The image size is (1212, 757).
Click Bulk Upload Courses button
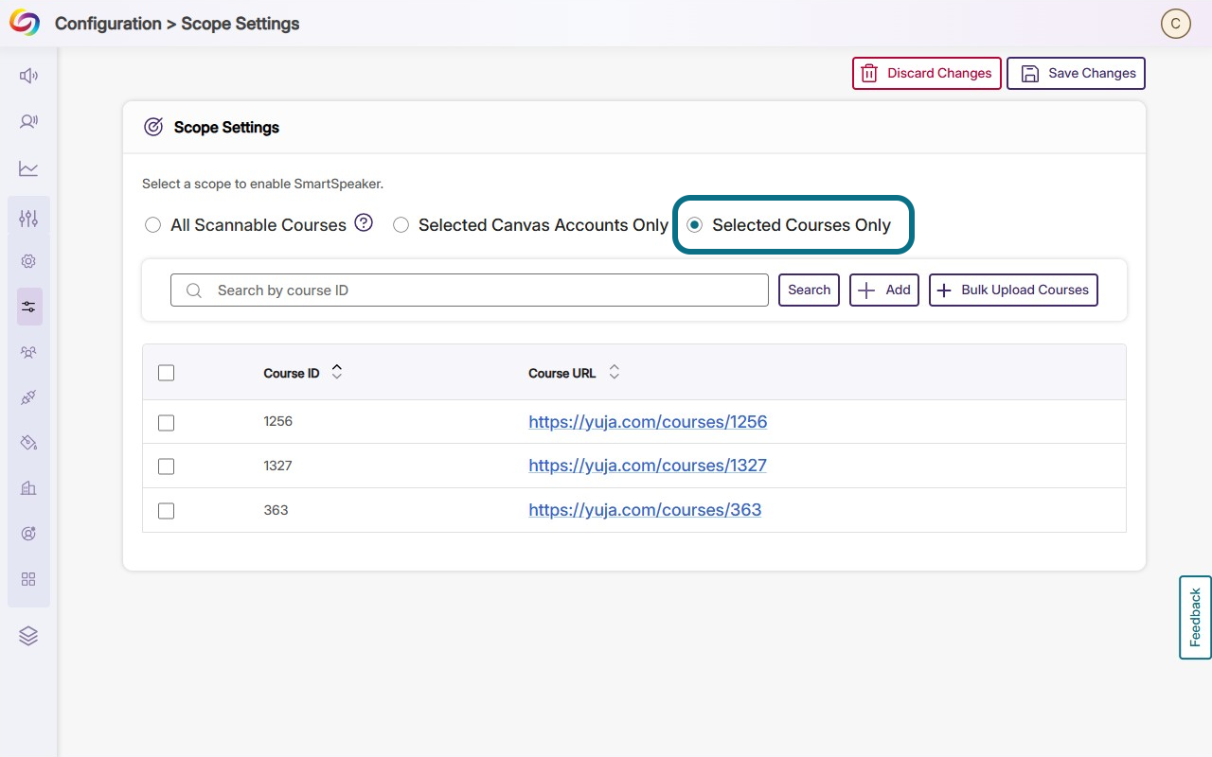pos(1013,290)
